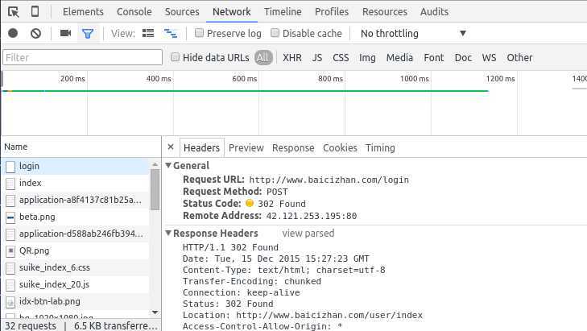This screenshot has width=587, height=331.
Task: Select the Headers detail tab
Action: coord(202,148)
